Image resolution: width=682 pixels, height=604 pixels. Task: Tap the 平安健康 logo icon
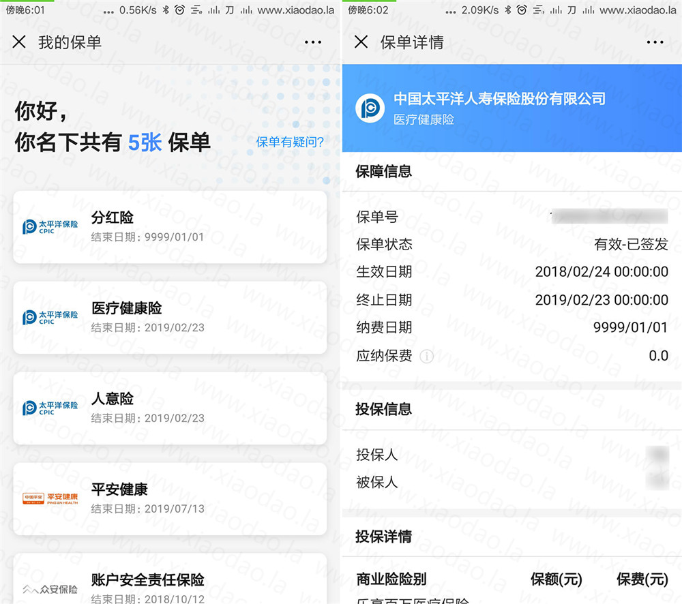click(50, 499)
